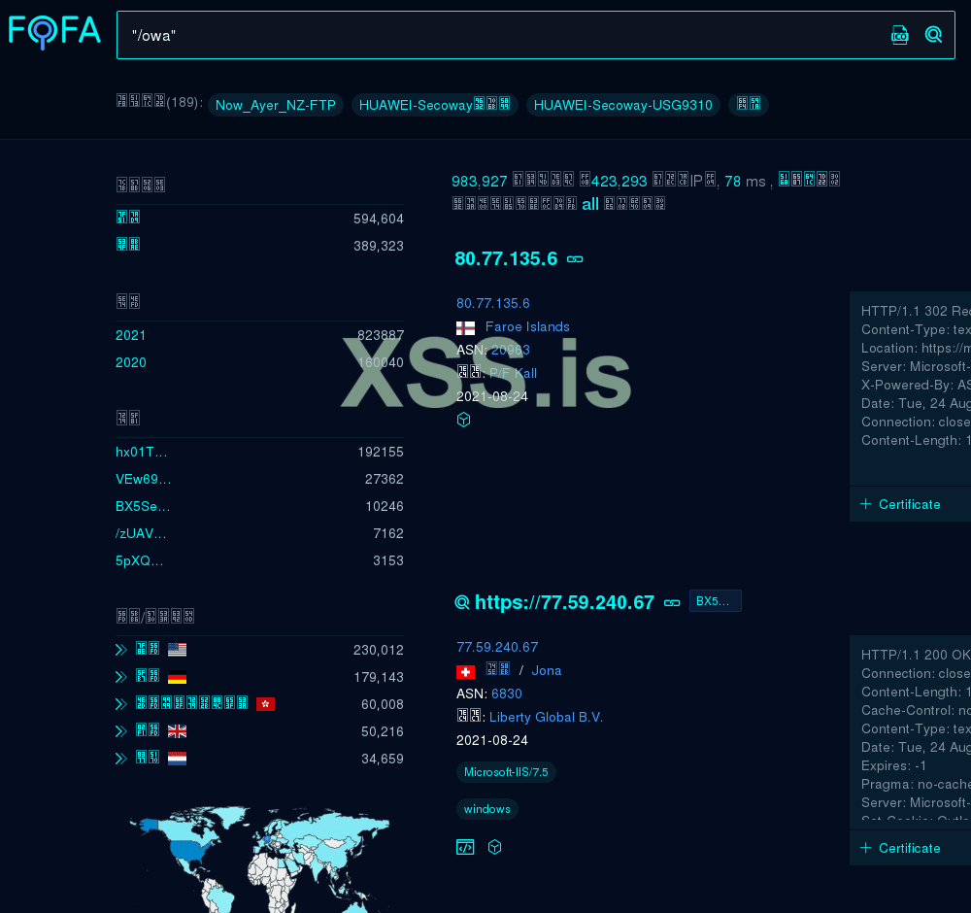This screenshot has height=913, width=971.
Task: Expand the Germany country row chevron
Action: click(x=120, y=677)
